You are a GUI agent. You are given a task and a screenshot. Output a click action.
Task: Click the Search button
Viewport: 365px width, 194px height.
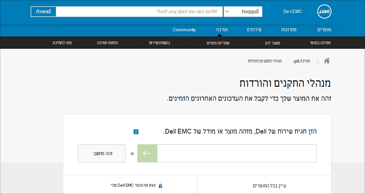click(43, 12)
